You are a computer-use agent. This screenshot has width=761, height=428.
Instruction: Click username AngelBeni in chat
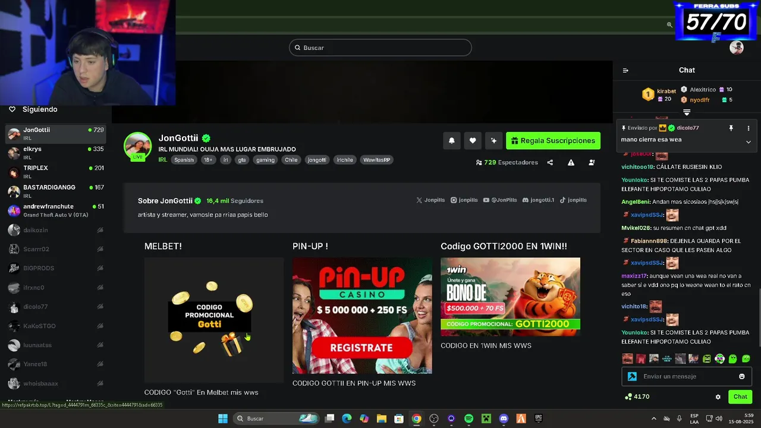(x=636, y=202)
